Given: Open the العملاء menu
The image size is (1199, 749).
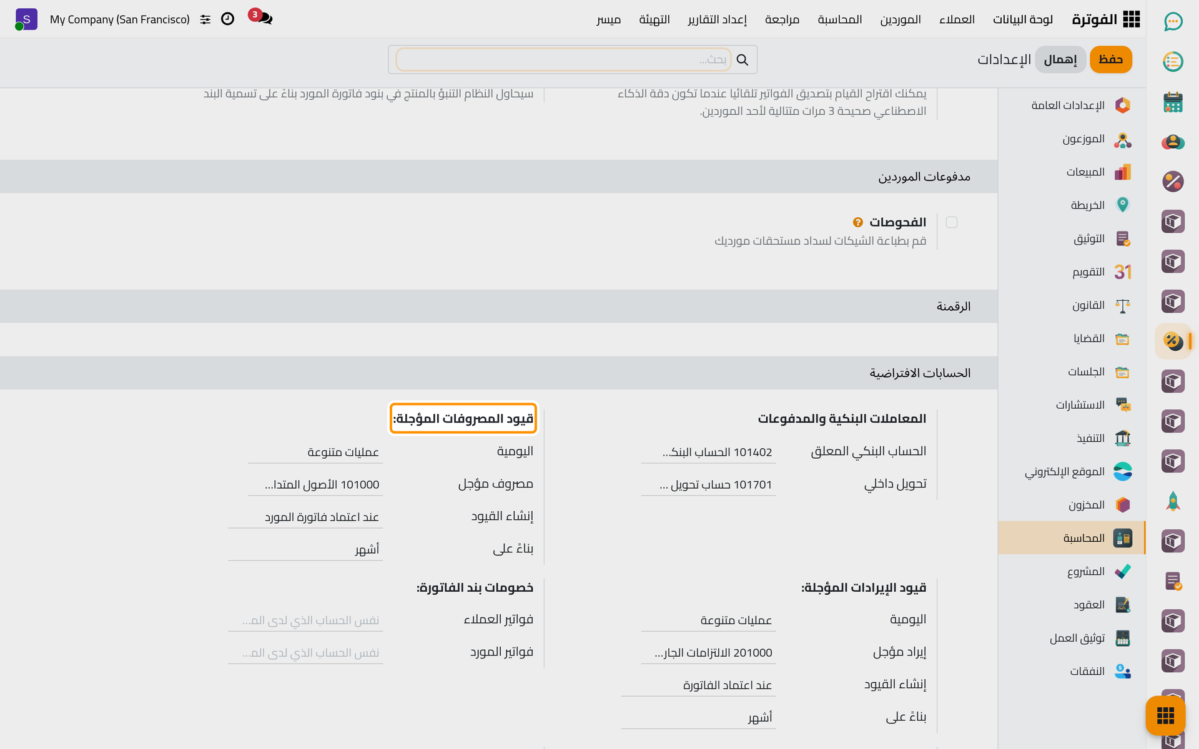Looking at the screenshot, I should (957, 19).
